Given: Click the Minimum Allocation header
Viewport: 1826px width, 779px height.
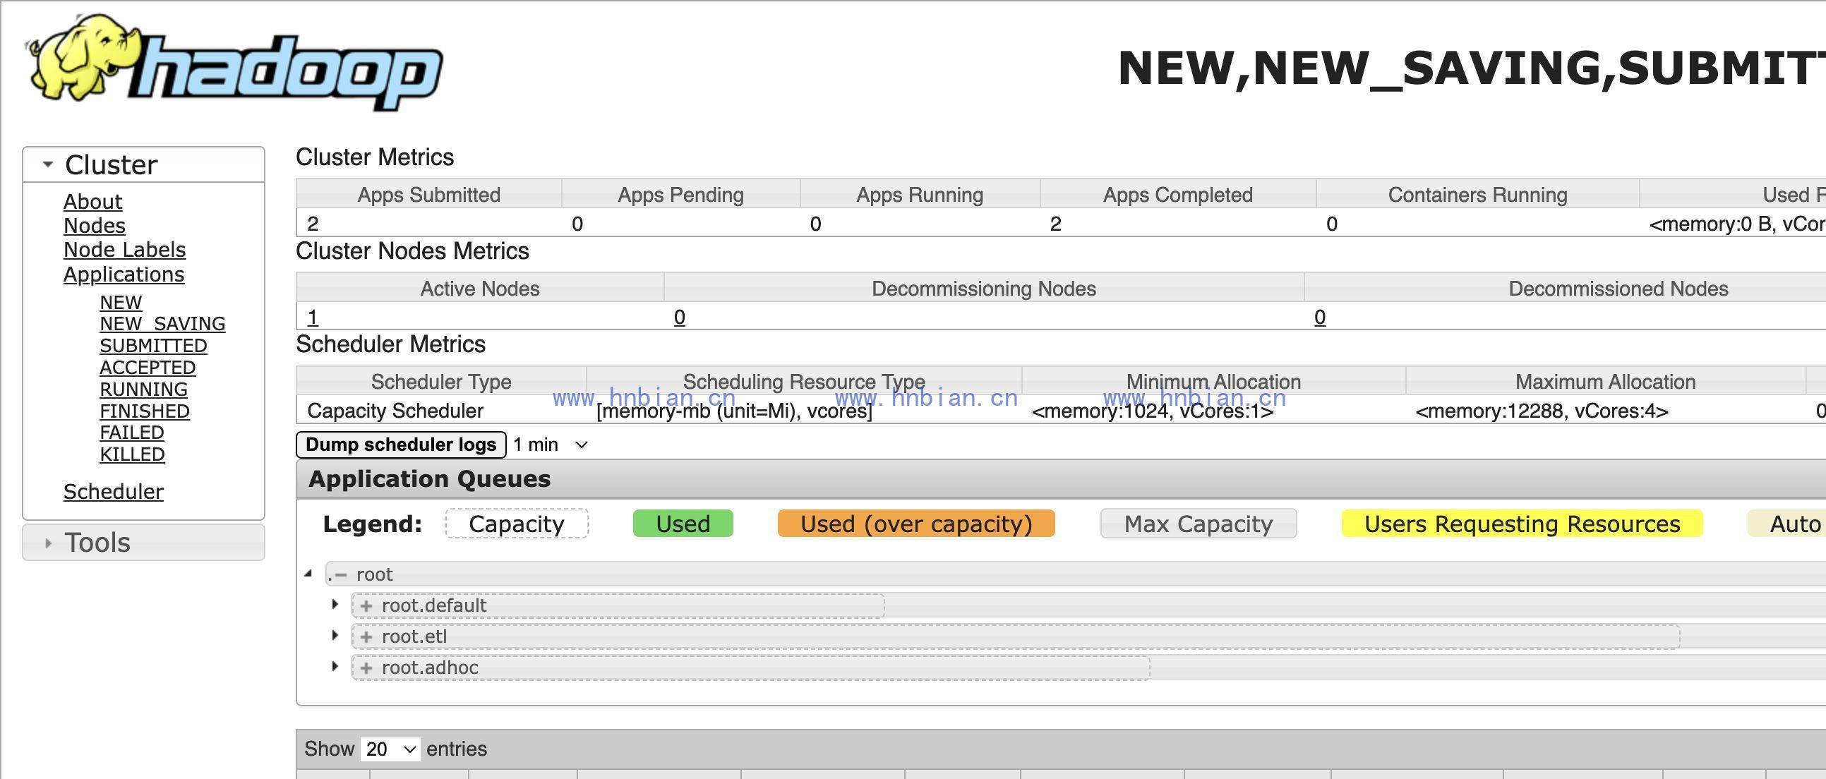Looking at the screenshot, I should (x=1213, y=381).
